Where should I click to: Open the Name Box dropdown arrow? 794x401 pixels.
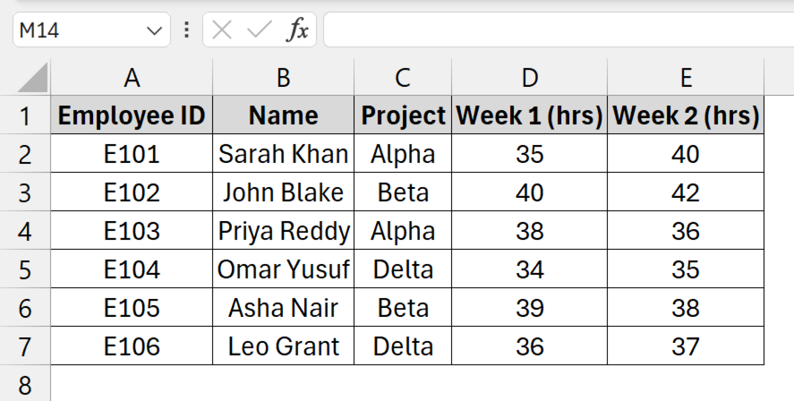pos(154,31)
